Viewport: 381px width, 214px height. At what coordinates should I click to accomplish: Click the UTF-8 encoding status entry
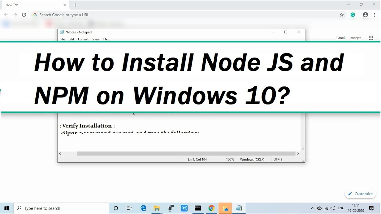(x=278, y=160)
